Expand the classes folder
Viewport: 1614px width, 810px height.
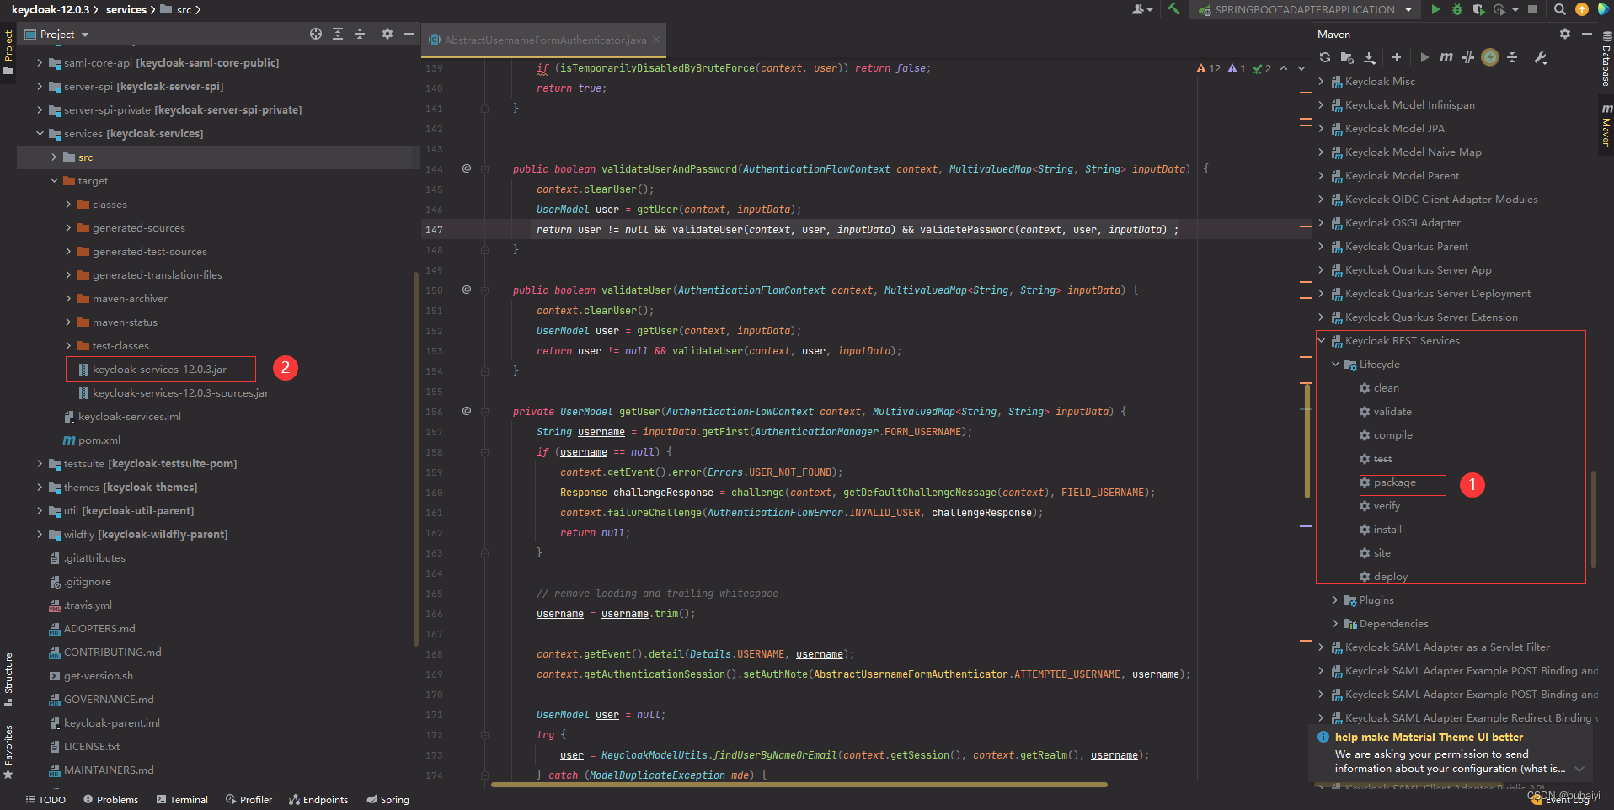(68, 204)
